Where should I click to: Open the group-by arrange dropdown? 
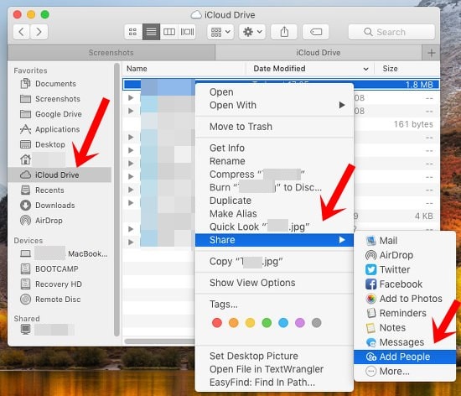(220, 32)
